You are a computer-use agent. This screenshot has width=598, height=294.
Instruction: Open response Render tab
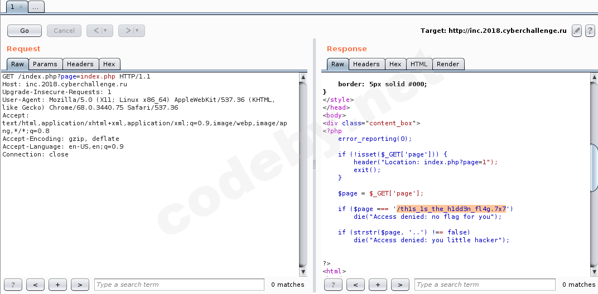point(448,64)
